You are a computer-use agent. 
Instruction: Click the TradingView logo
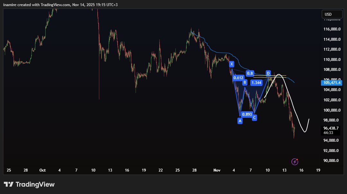[29, 184]
